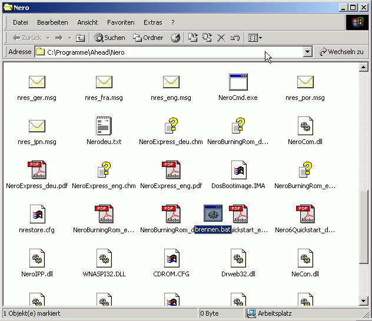Select the NeroExpress_eng.pdf Adobe icon
The height and width of the screenshot is (321, 372).
171,170
